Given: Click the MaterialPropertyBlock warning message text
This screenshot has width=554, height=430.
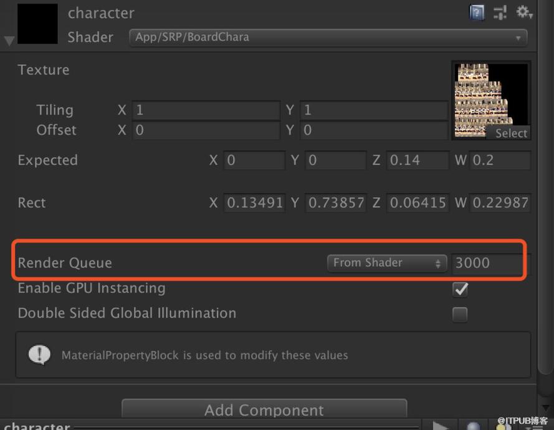Looking at the screenshot, I should (205, 355).
